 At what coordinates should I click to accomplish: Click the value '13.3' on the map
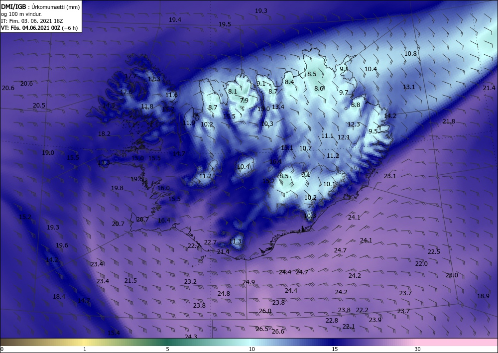[104, 163]
